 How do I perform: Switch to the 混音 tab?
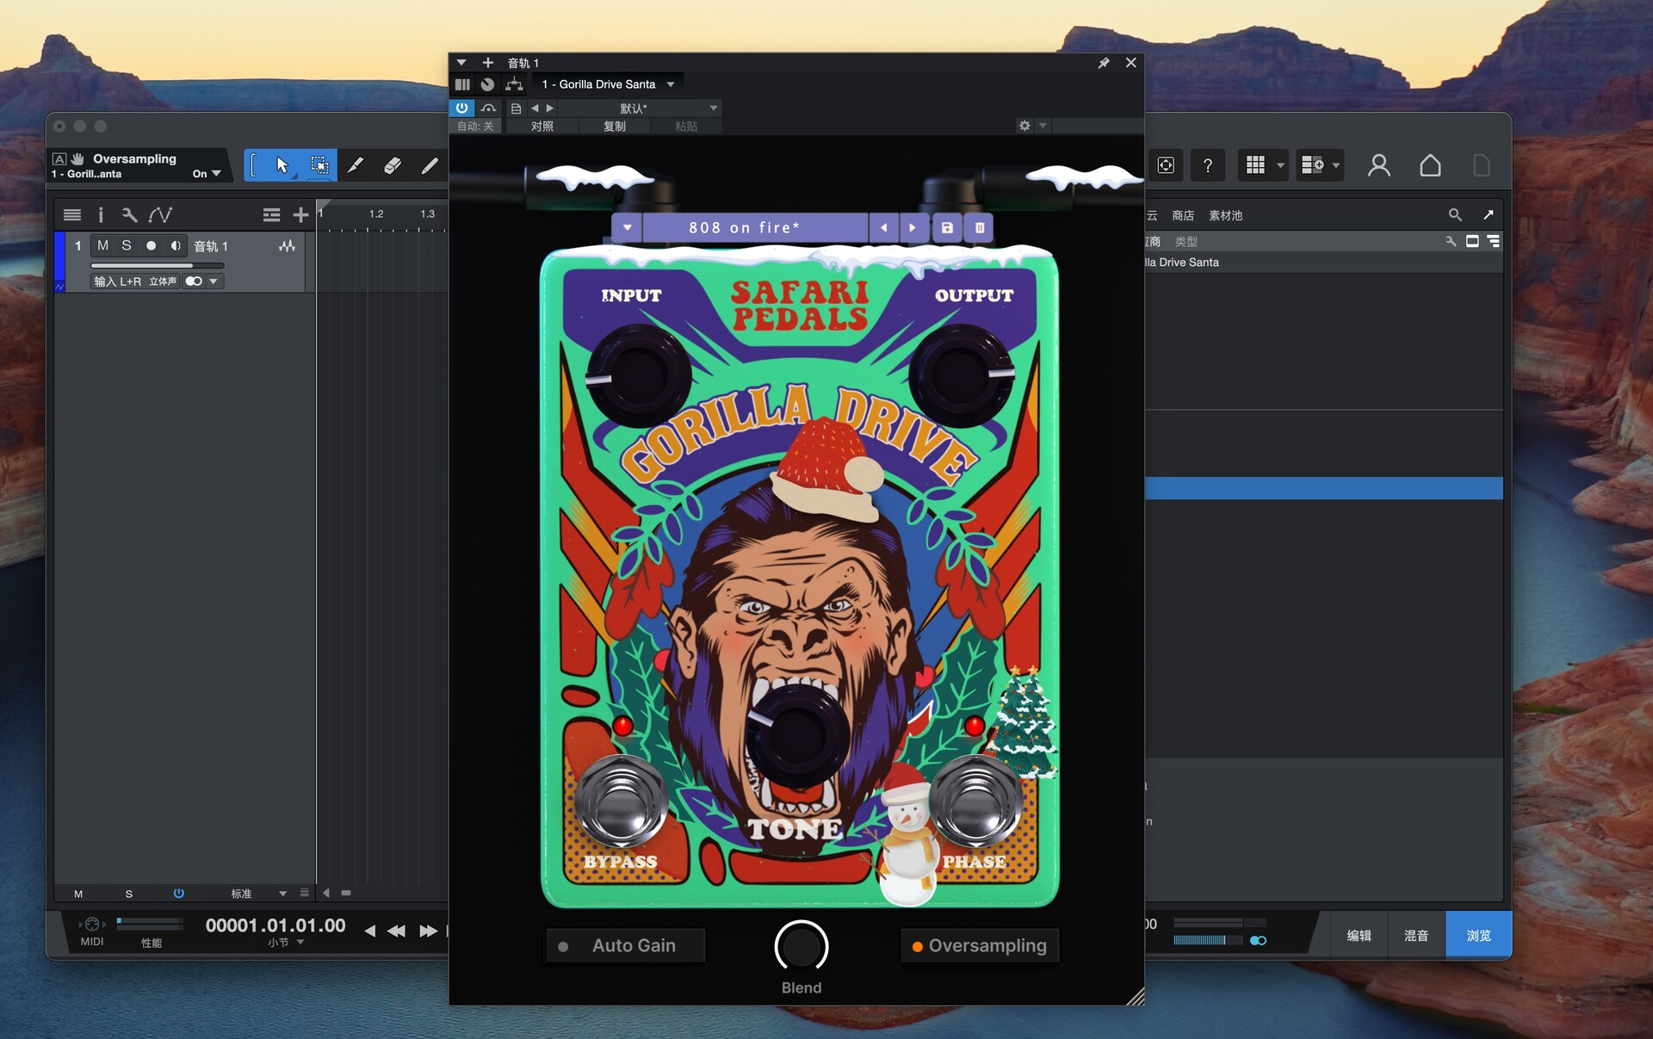pos(1416,936)
